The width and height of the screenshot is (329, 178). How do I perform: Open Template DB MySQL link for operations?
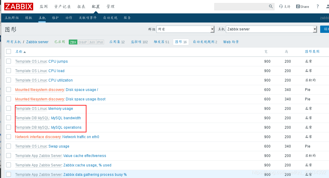[x=32, y=127]
